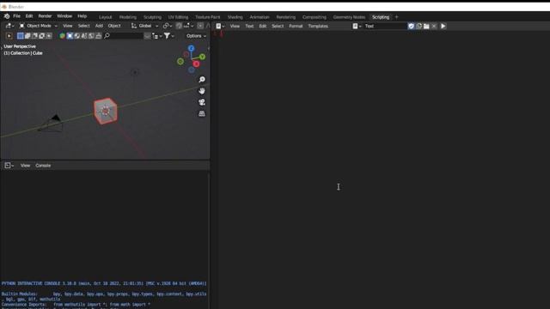
Task: Open the 3D viewport View menu
Action: pyautogui.click(x=67, y=26)
